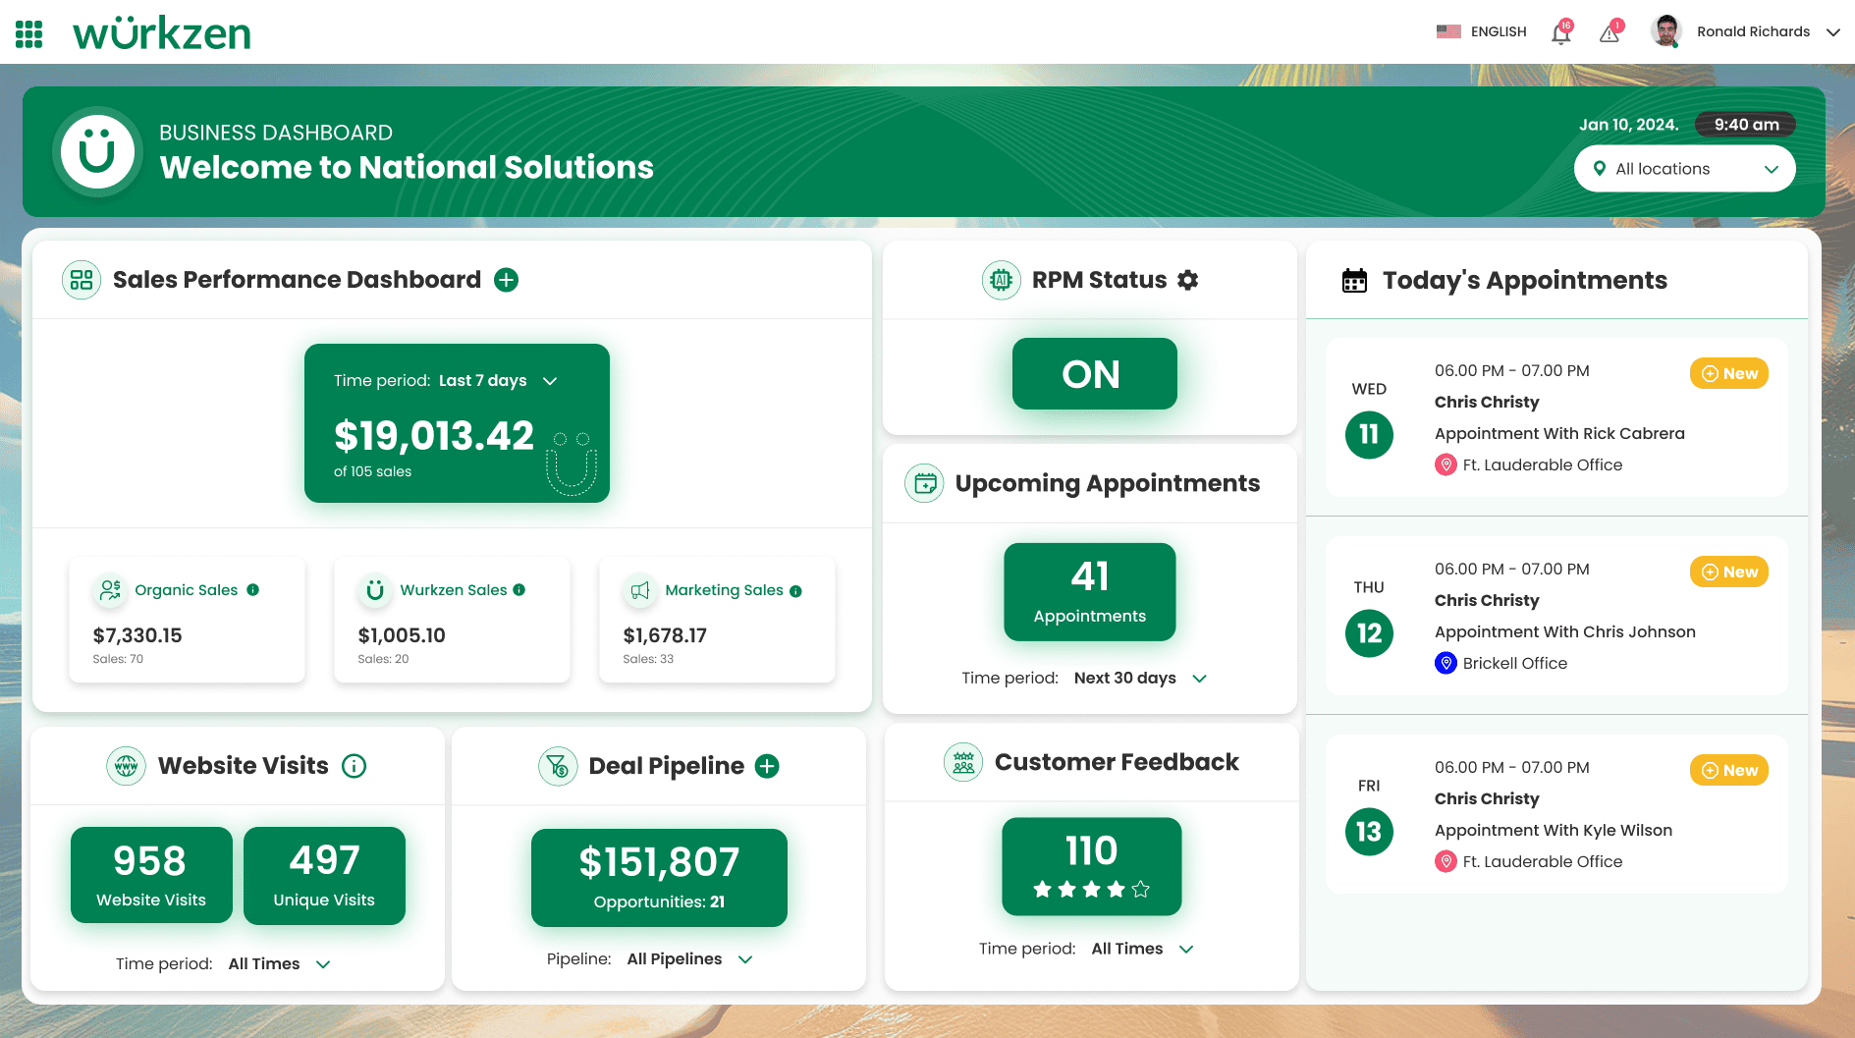Image resolution: width=1855 pixels, height=1038 pixels.
Task: Open RPM Status settings gear
Action: (x=1187, y=280)
